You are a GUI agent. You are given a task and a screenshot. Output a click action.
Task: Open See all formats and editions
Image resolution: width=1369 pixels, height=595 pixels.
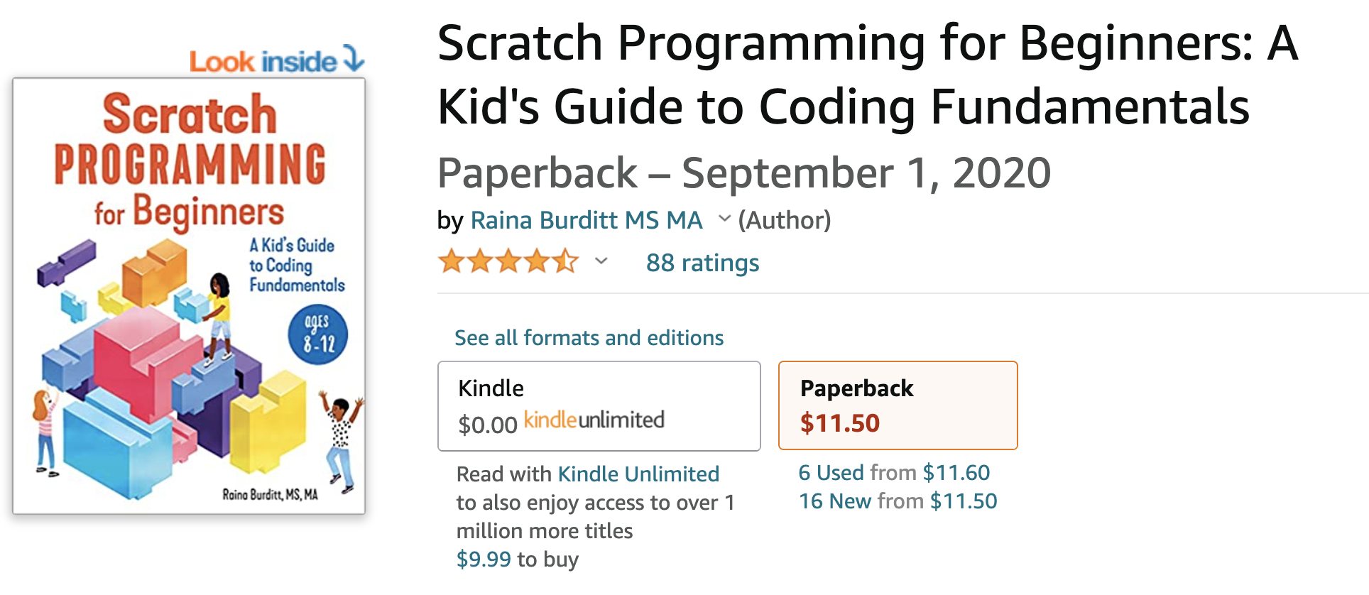(589, 337)
